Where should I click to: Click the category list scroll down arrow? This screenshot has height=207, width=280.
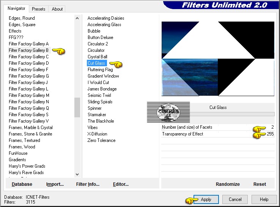pos(77,174)
